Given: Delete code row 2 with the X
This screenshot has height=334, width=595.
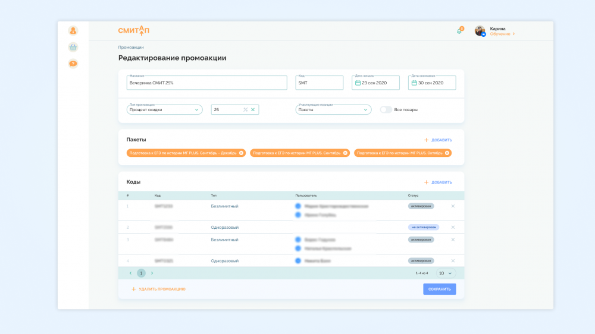Looking at the screenshot, I should tap(453, 227).
